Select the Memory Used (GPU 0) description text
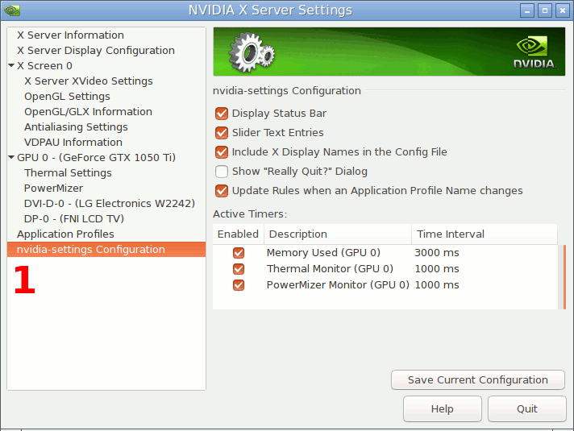The image size is (574, 431). click(x=323, y=253)
